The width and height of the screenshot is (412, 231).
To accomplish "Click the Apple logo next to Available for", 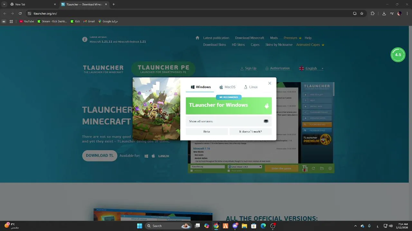I will pos(153,156).
